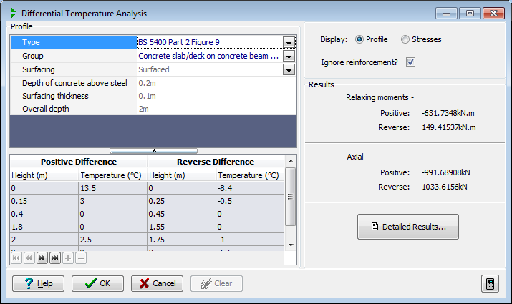Click the 149.41537kN.m reverse moment value
The image size is (512, 304).
449,127
